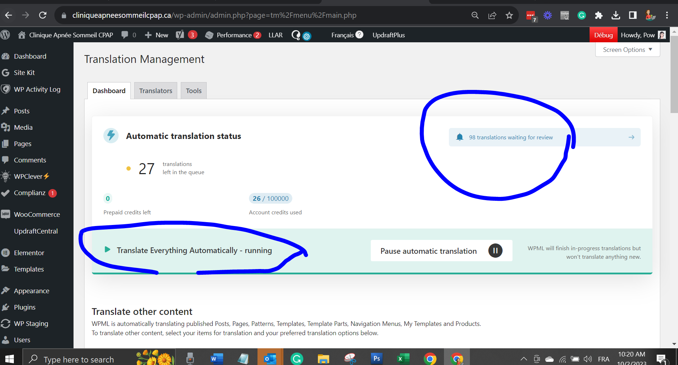678x365 pixels.
Task: Open Yoast SEO notifications icon
Action: [x=186, y=35]
